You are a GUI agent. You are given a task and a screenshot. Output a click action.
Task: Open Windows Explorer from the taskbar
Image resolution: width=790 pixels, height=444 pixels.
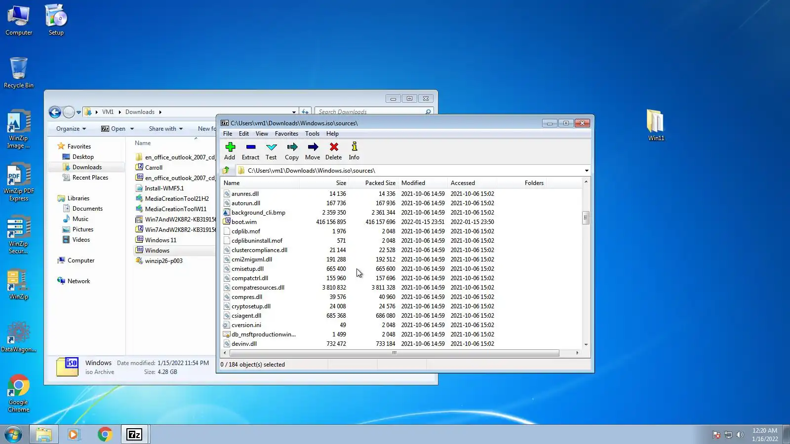[x=43, y=434]
